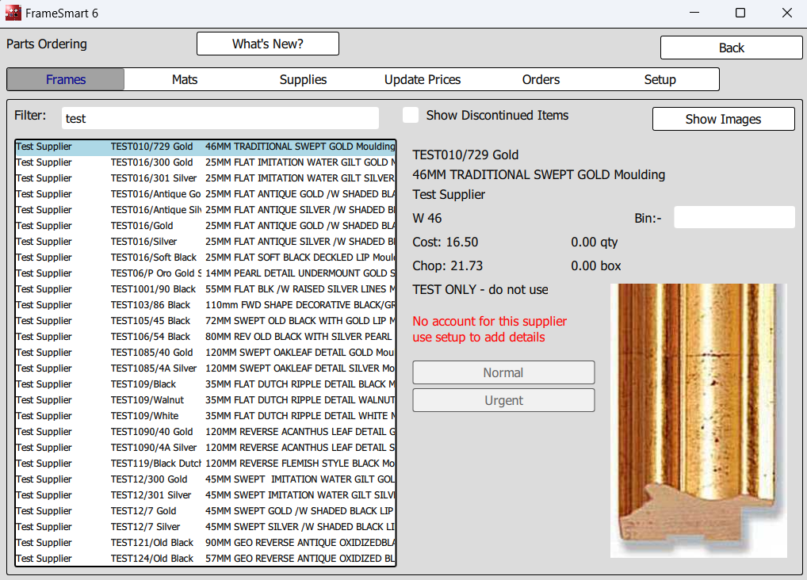807x580 pixels.
Task: Select the Setup tab
Action: pos(660,79)
